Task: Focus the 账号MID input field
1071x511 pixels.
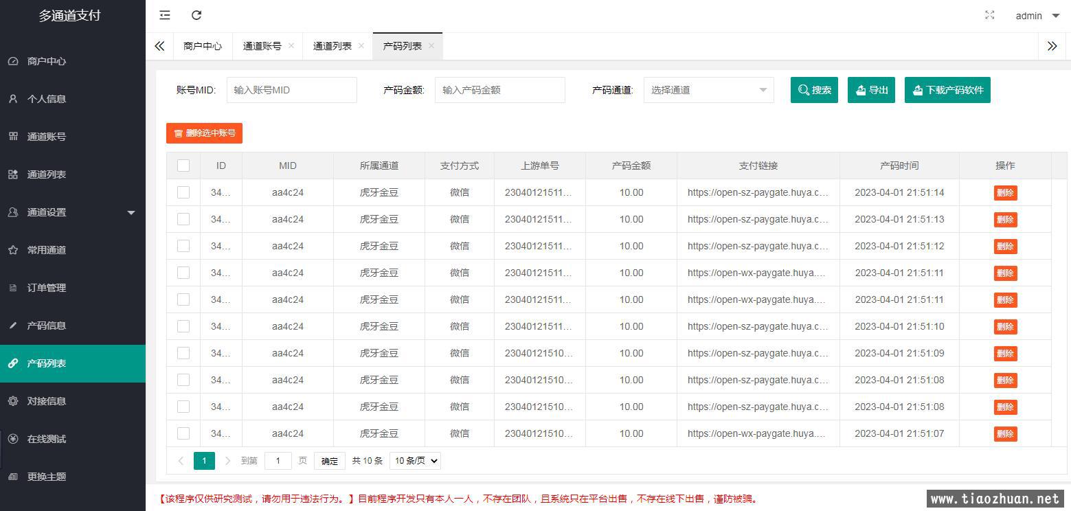Action: tap(291, 90)
